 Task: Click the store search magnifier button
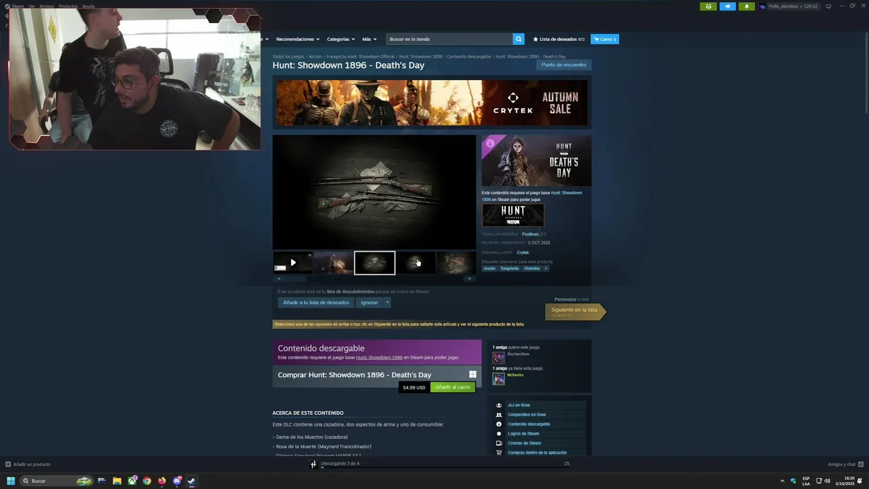519,39
